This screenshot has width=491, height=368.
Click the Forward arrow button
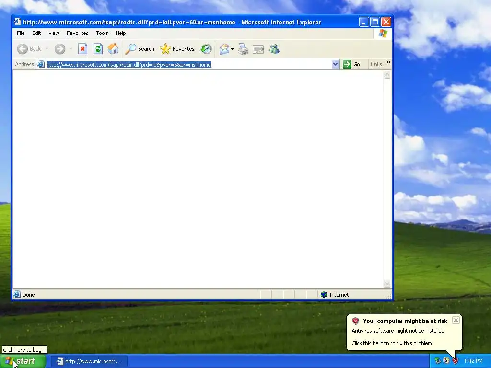click(60, 49)
